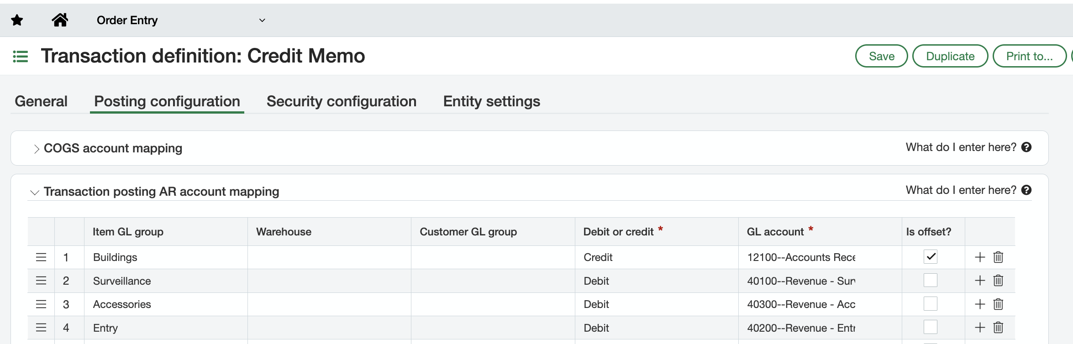The width and height of the screenshot is (1073, 344).
Task: Click the Duplicate button
Action: [x=950, y=56]
